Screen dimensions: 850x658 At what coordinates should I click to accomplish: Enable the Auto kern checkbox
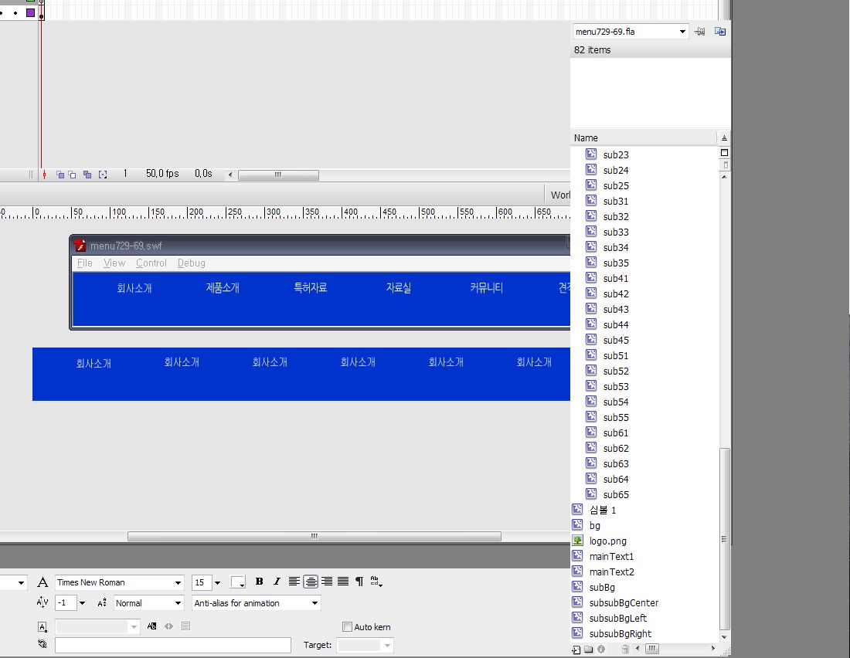(x=347, y=627)
